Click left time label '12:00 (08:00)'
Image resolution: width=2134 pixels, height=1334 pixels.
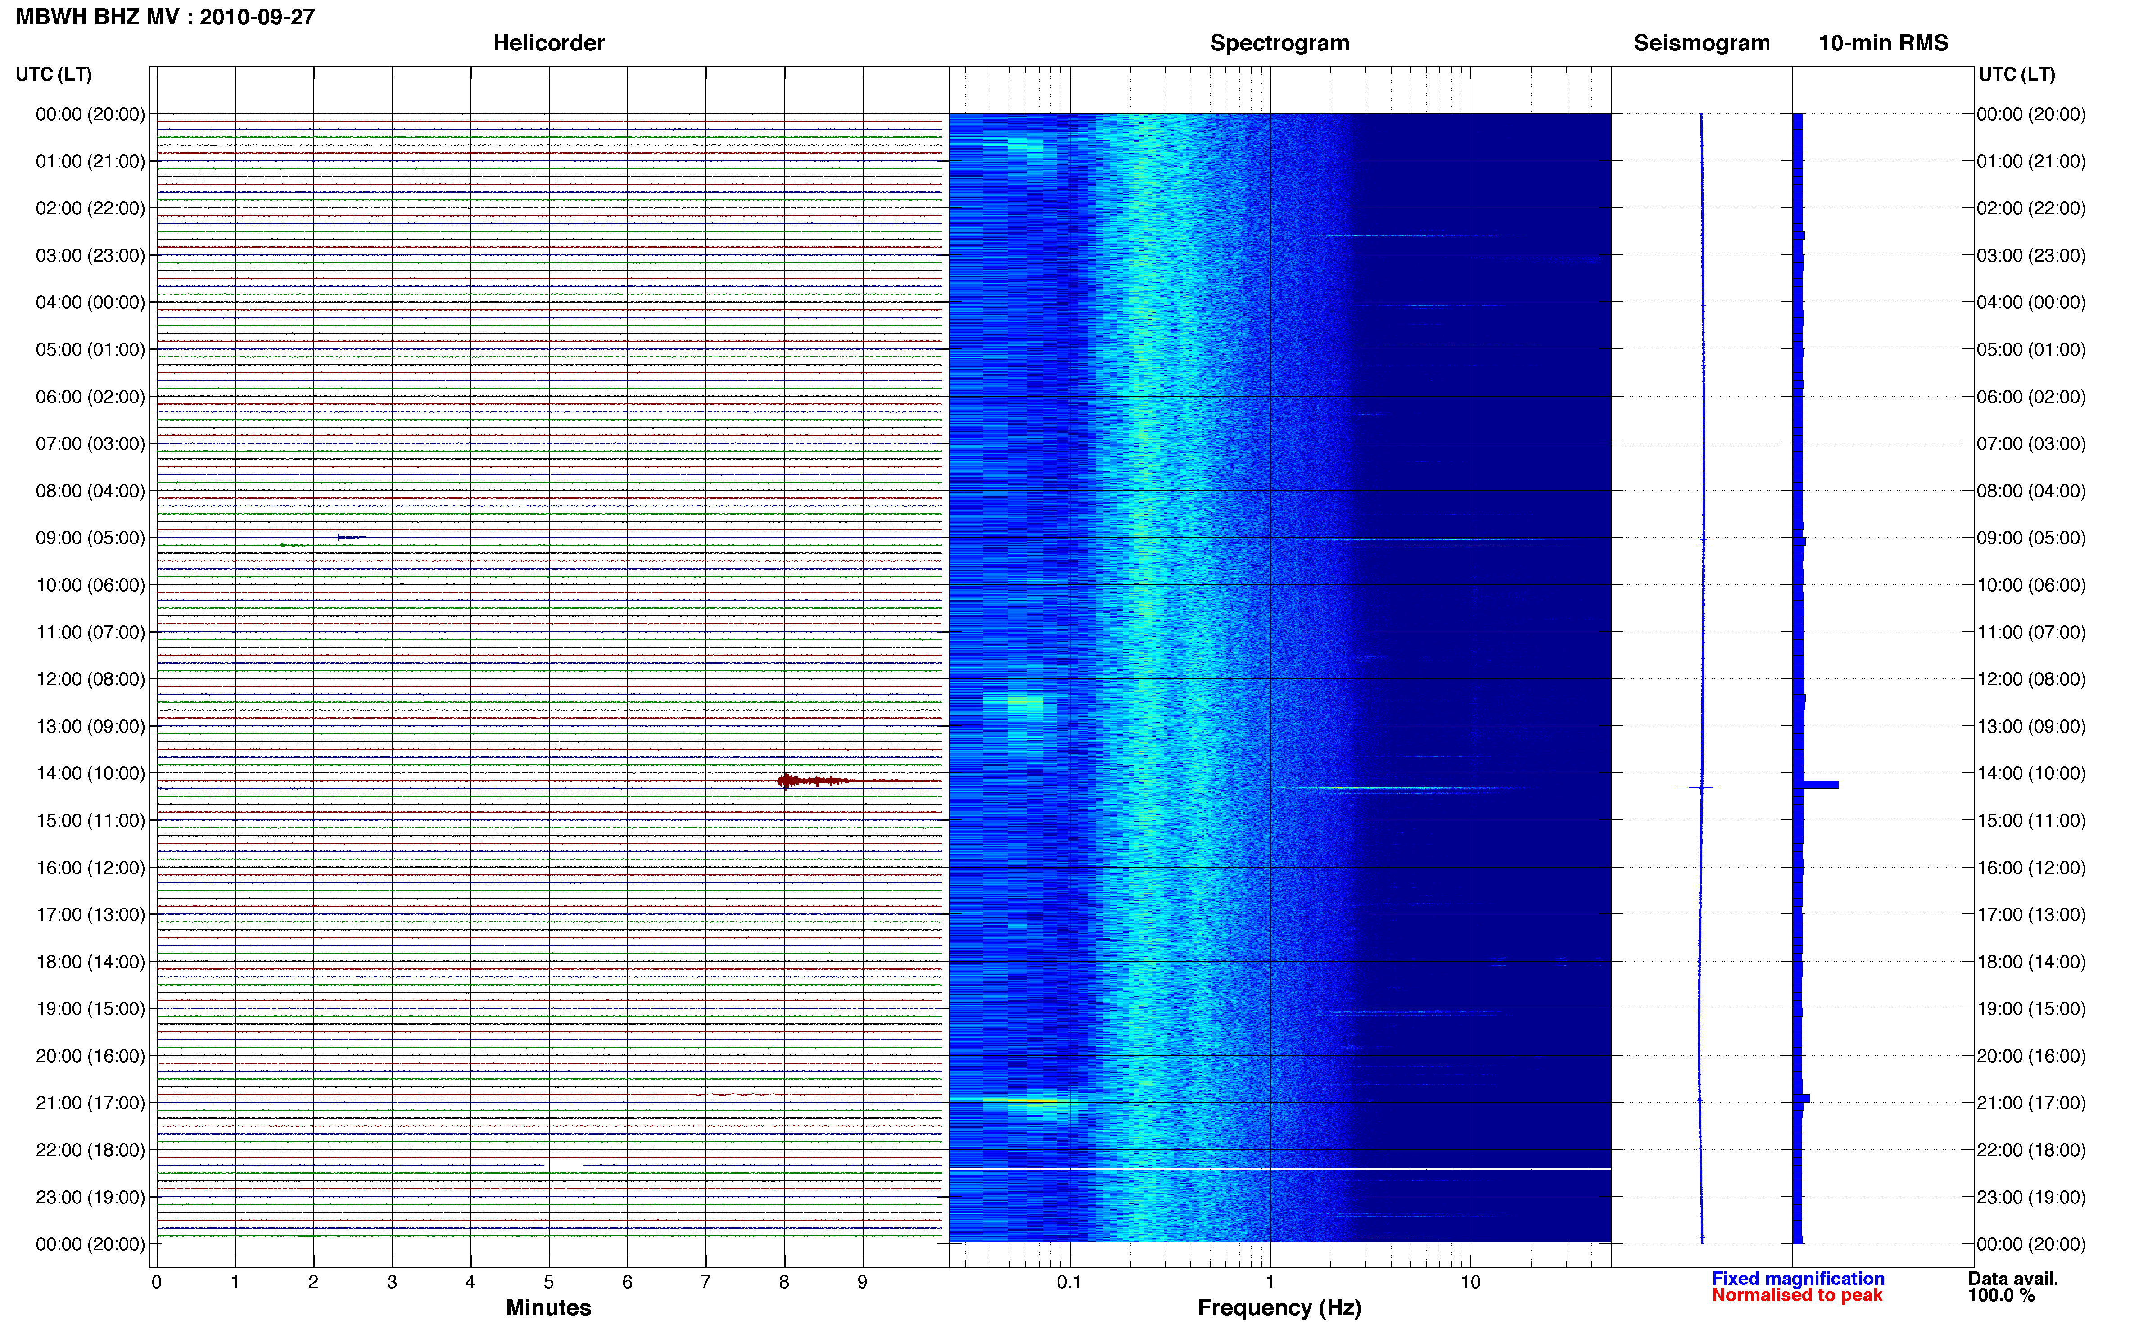[x=90, y=678]
